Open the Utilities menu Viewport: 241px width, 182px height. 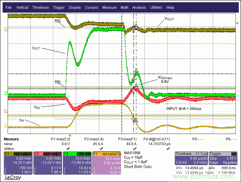pyautogui.click(x=156, y=7)
